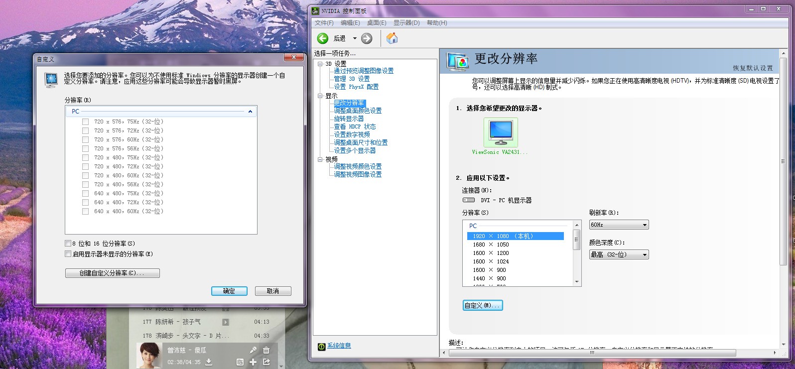Click the resolution list scroll-down arrow

pos(577,282)
